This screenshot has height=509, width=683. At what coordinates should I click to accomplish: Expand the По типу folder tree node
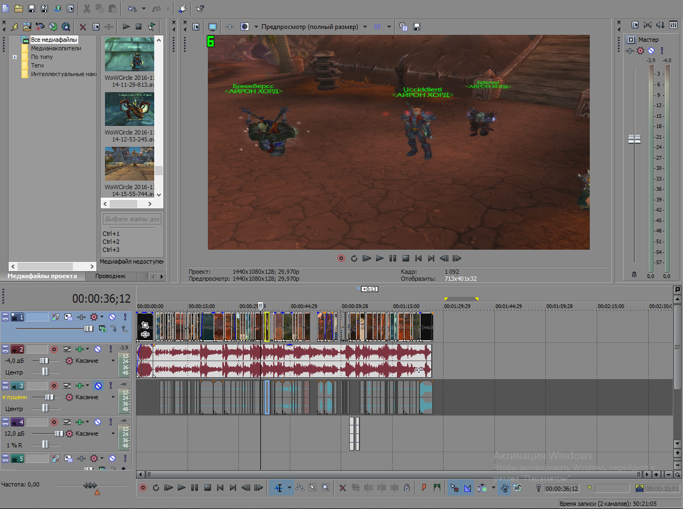pos(15,57)
